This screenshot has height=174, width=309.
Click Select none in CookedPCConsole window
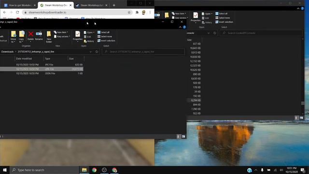tap(223, 18)
